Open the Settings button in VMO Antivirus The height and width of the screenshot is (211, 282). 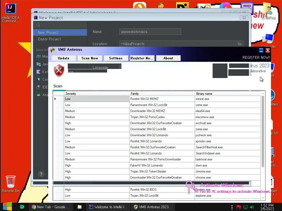[x=116, y=58]
